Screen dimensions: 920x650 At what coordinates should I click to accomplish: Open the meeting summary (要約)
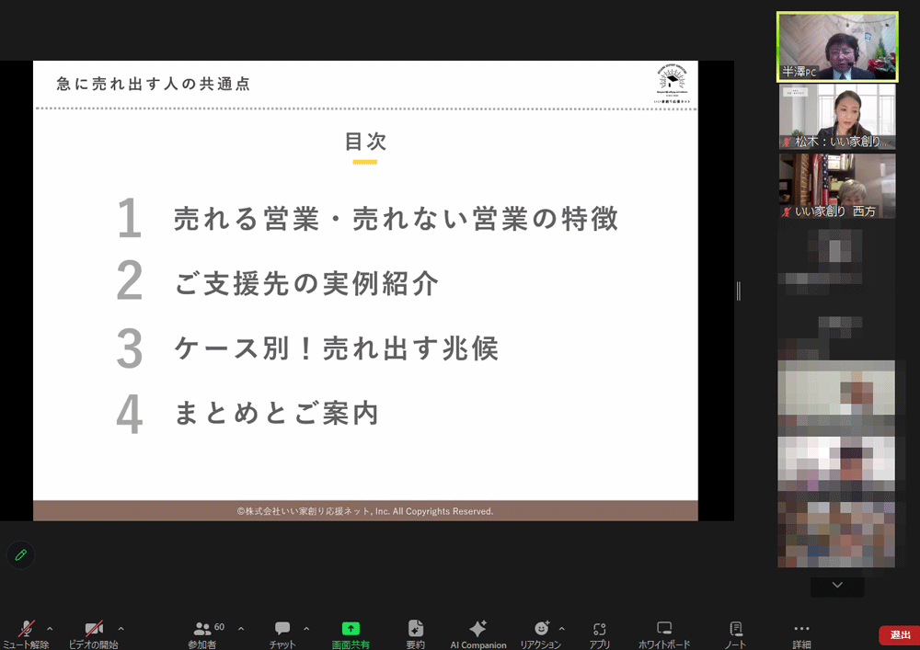coord(416,630)
